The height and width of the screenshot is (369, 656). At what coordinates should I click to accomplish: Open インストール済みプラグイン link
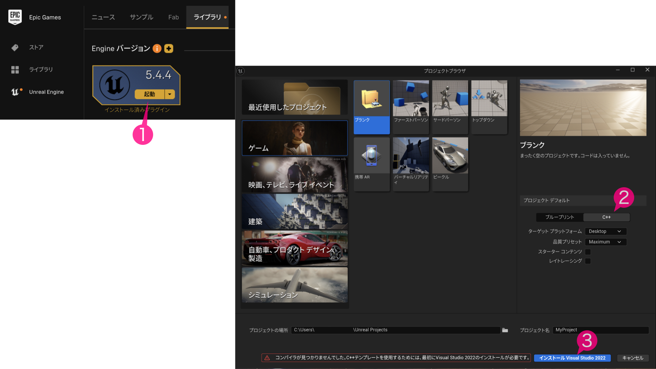click(137, 110)
